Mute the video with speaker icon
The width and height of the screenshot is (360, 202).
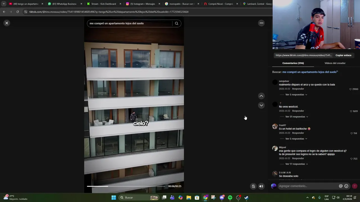point(261,186)
